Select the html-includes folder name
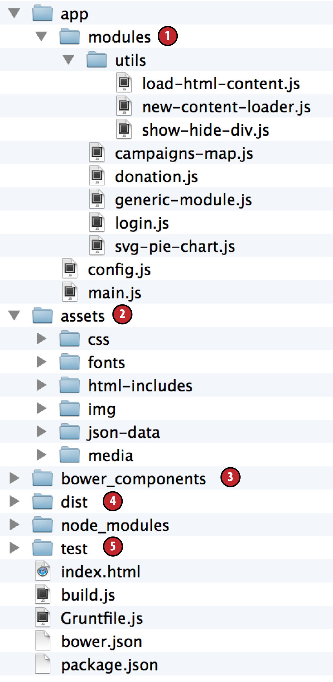This screenshot has width=333, height=682. click(x=140, y=386)
